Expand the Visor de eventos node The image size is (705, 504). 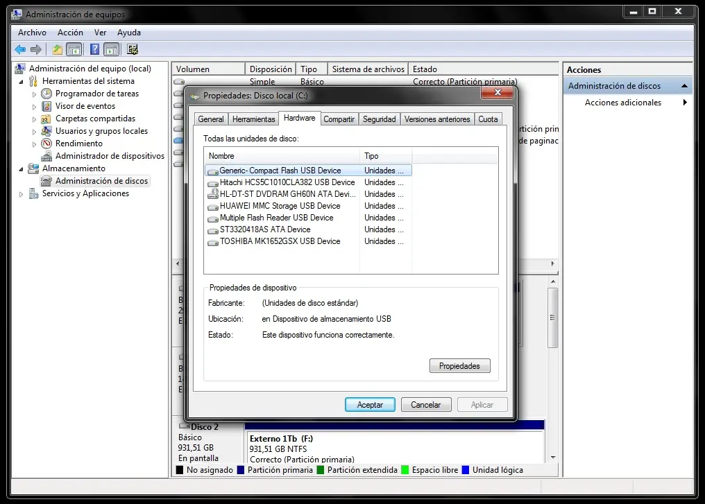pos(34,107)
